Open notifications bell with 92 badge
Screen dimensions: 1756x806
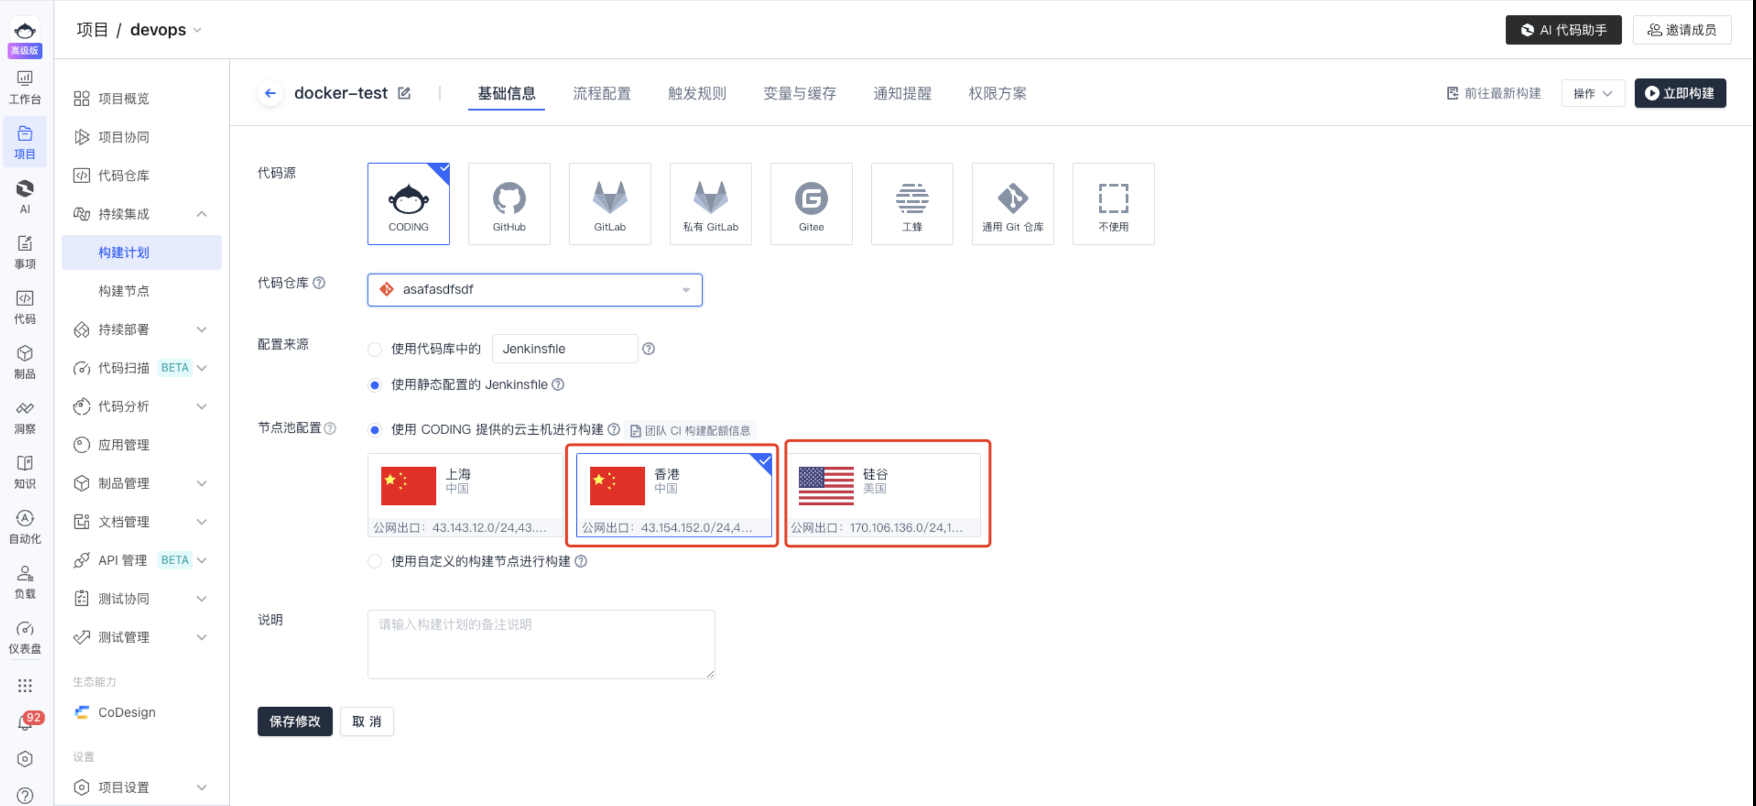(25, 723)
